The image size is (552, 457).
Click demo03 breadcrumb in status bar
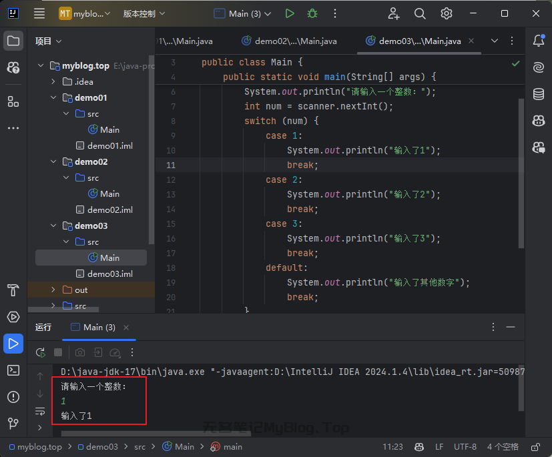click(x=98, y=447)
